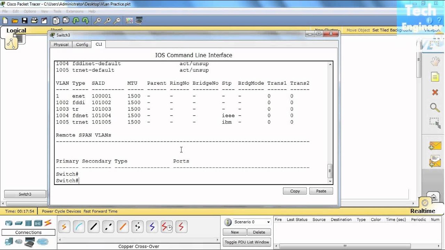
Task: Choose the Custom Made Devices category
Action: click(30, 242)
